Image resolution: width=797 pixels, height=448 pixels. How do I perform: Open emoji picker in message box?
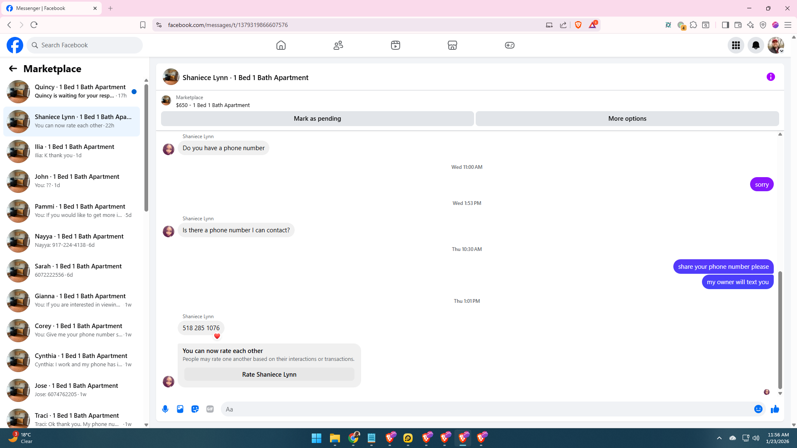pos(758,409)
